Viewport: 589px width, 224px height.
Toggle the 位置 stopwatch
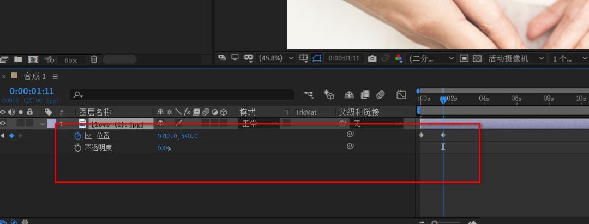pyautogui.click(x=78, y=136)
